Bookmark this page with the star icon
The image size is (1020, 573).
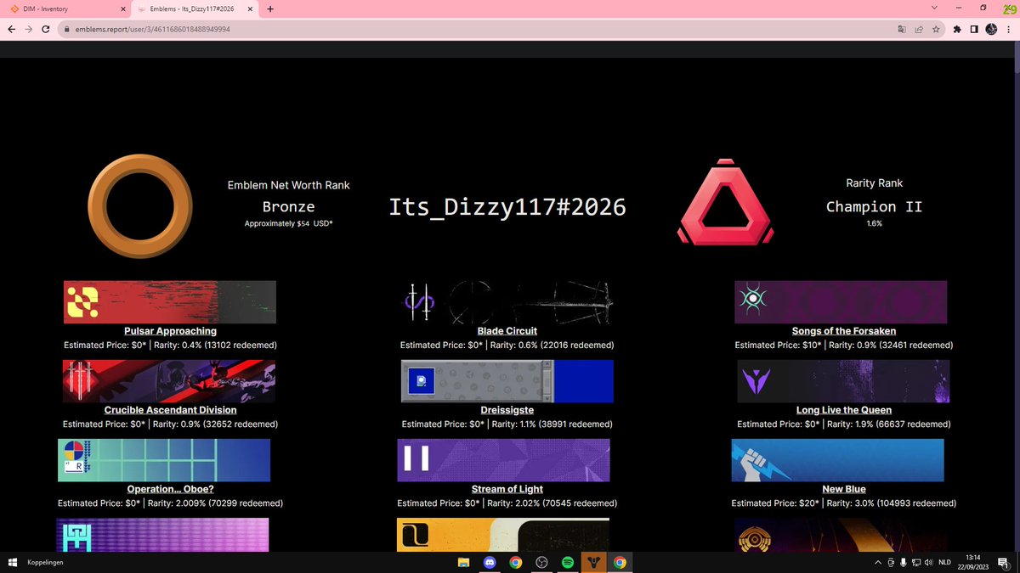tap(935, 28)
